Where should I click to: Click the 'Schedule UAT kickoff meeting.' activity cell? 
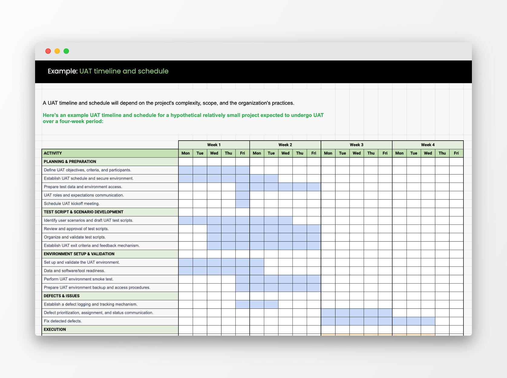click(110, 204)
